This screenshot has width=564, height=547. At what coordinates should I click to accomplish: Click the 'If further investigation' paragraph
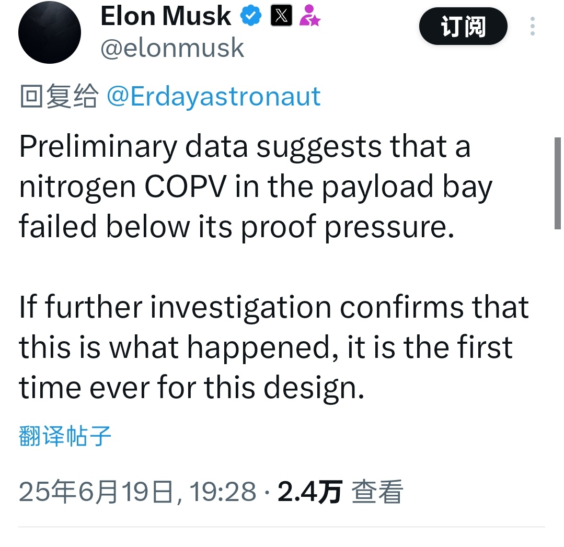pyautogui.click(x=274, y=347)
